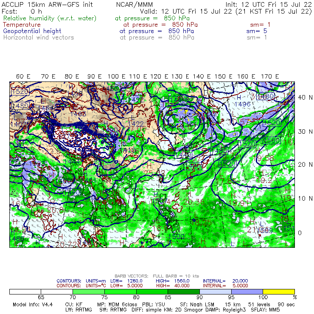Click the '1496' high-pressure value on map
The height and width of the screenshot is (314, 314).
[x=243, y=104]
